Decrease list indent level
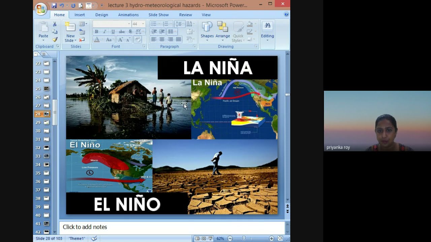Screen dimensions: 431x242 coord(154,32)
